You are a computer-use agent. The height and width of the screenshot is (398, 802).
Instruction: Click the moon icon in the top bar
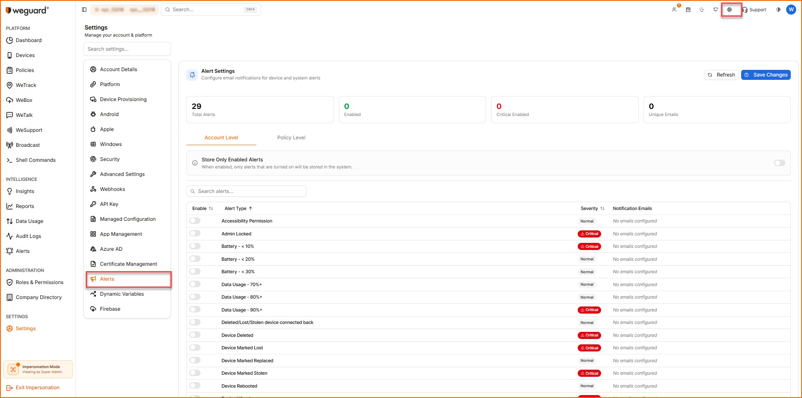tap(702, 10)
